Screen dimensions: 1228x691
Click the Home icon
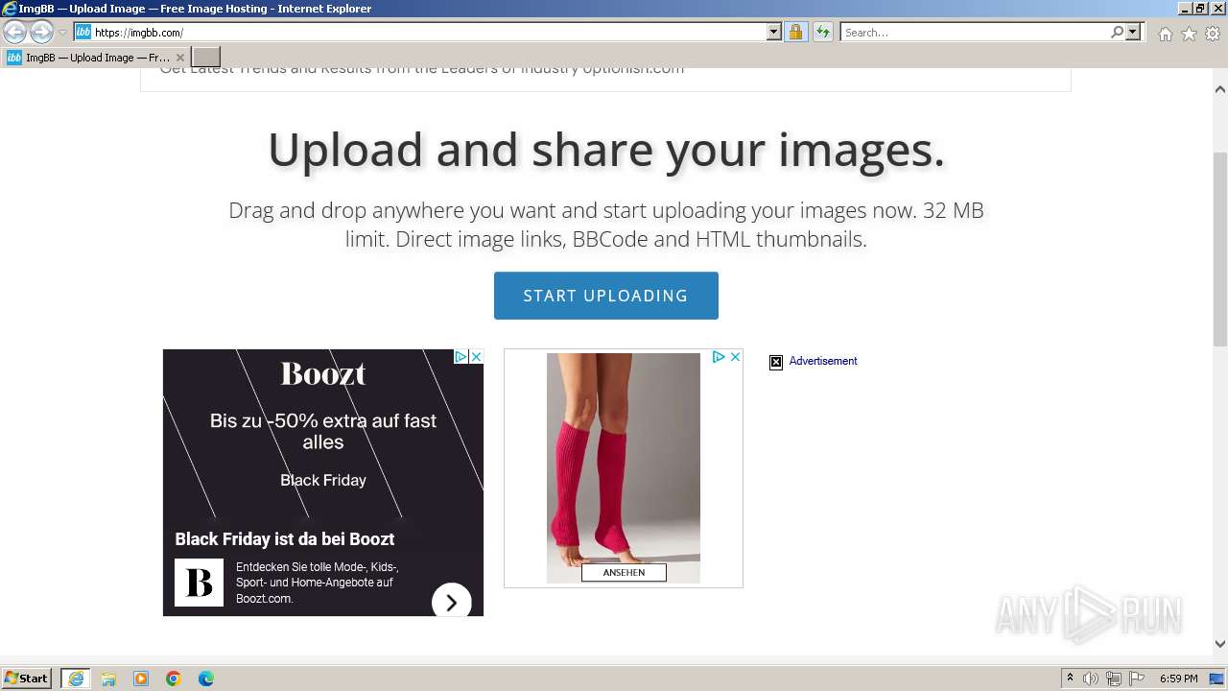1165,34
